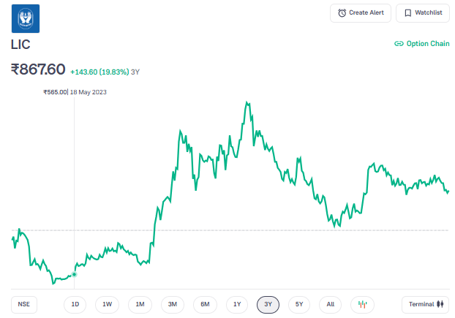
Task: Choose the 6M time period
Action: (x=205, y=304)
